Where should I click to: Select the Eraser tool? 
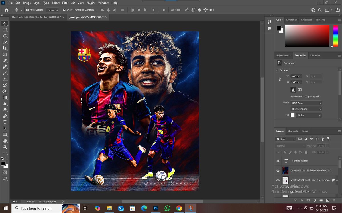click(5, 91)
